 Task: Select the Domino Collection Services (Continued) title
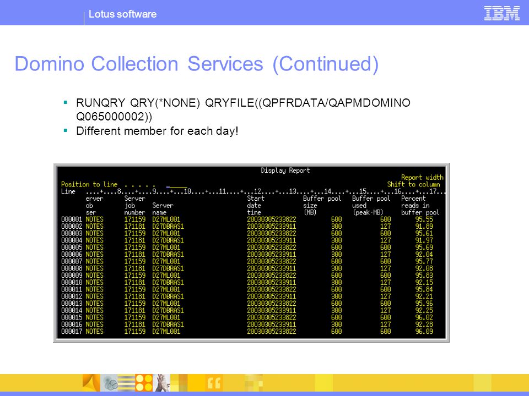click(x=197, y=64)
